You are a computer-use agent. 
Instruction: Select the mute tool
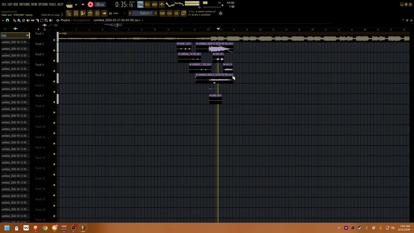[28, 20]
